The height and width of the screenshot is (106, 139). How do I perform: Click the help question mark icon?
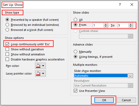click(x=120, y=5)
